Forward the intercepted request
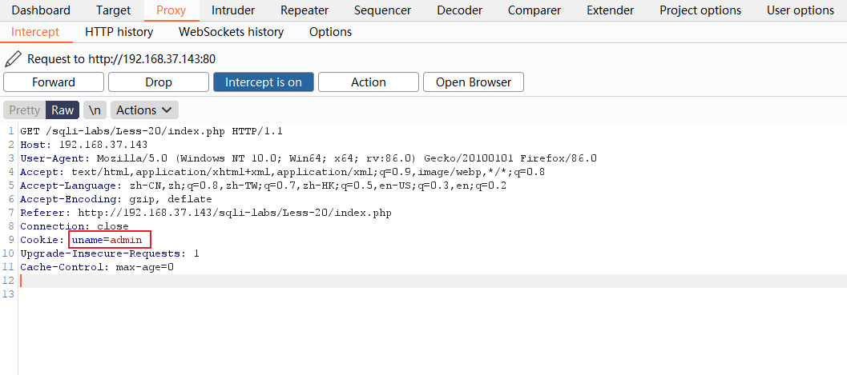Screen dimensions: 847x375 tap(54, 82)
